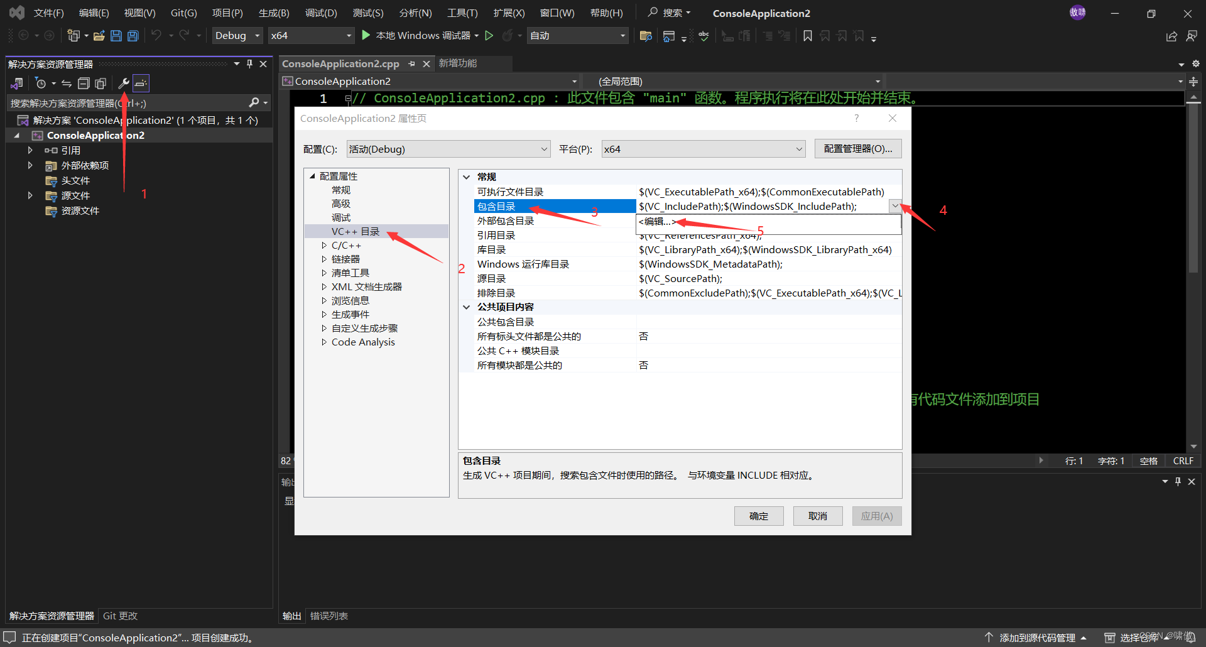
Task: Expand the C/C++ settings node
Action: click(x=324, y=245)
